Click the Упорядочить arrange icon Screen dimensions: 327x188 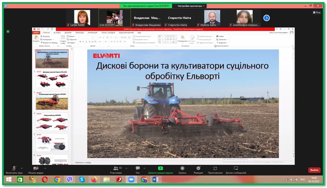tap(183, 38)
